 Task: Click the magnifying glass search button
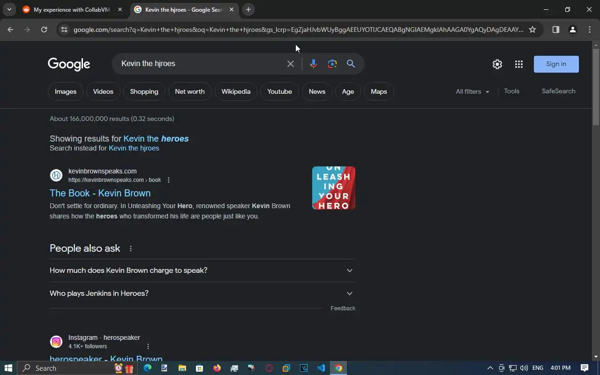[x=351, y=64]
